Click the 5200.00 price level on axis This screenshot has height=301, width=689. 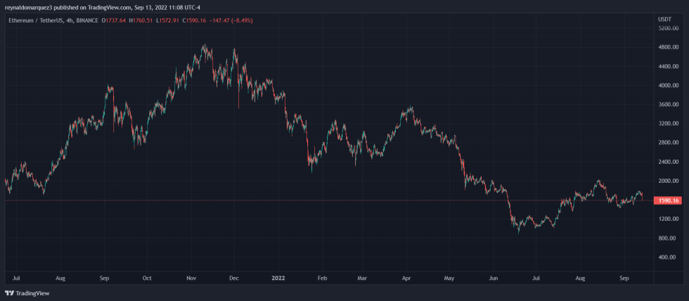click(668, 29)
